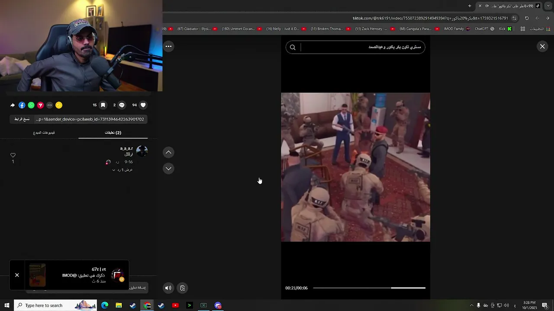Open the tab groups grid icon
Viewport: 554px width, 311px height.
coord(523,29)
